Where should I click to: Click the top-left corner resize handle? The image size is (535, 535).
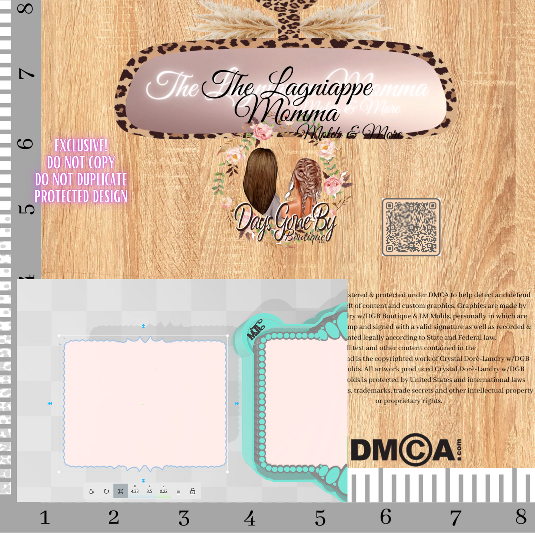pyautogui.click(x=59, y=336)
